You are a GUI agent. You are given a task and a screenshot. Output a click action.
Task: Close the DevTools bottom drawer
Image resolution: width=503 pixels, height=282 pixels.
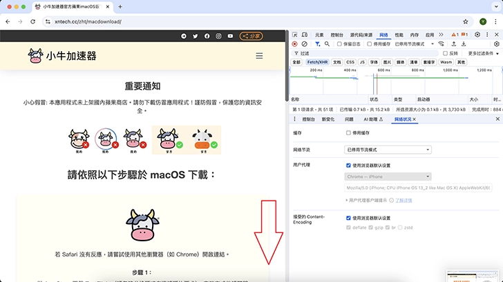(x=497, y=119)
